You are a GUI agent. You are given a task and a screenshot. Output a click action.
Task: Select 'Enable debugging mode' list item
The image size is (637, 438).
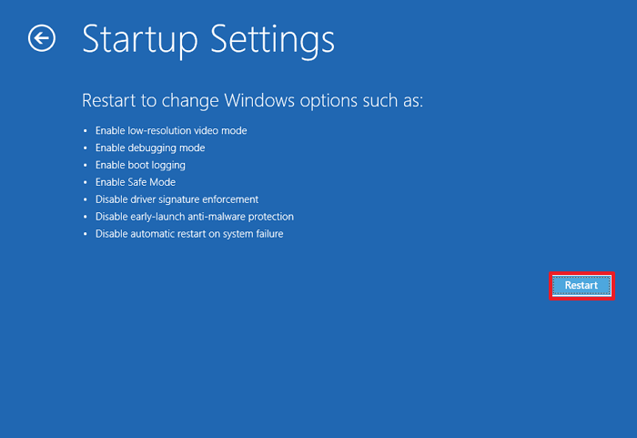[150, 148]
